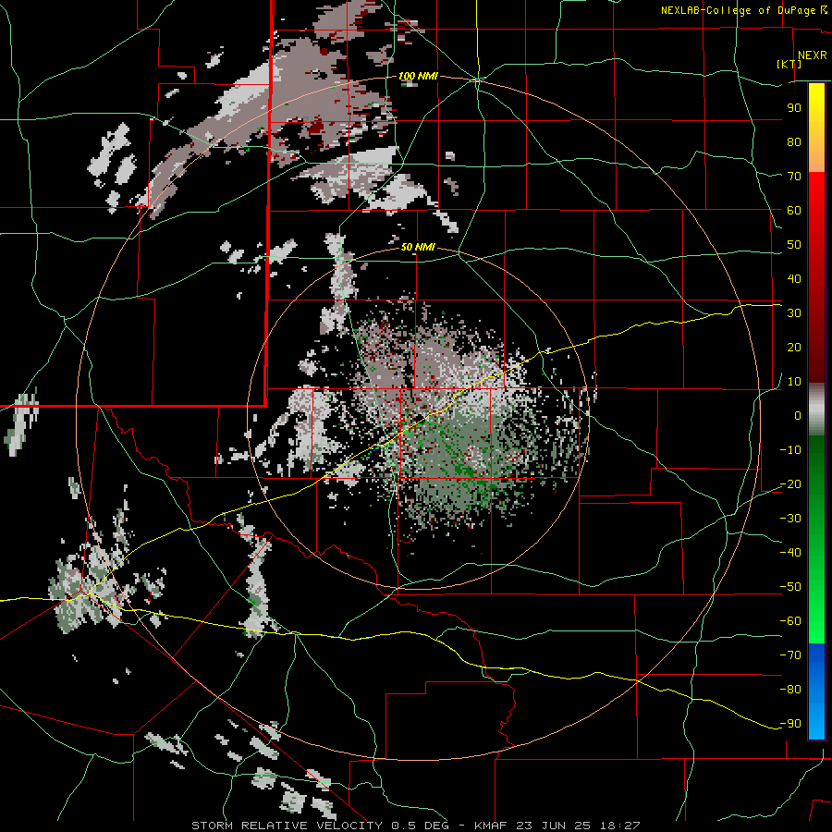Click the 70 value on the velocity scale

pos(794,177)
